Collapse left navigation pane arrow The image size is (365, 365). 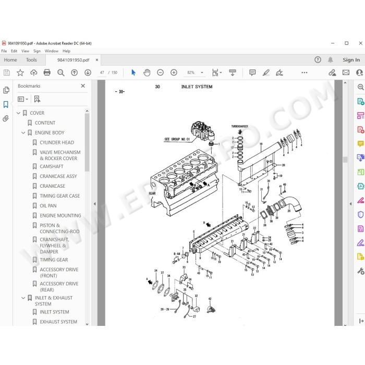pos(94,204)
